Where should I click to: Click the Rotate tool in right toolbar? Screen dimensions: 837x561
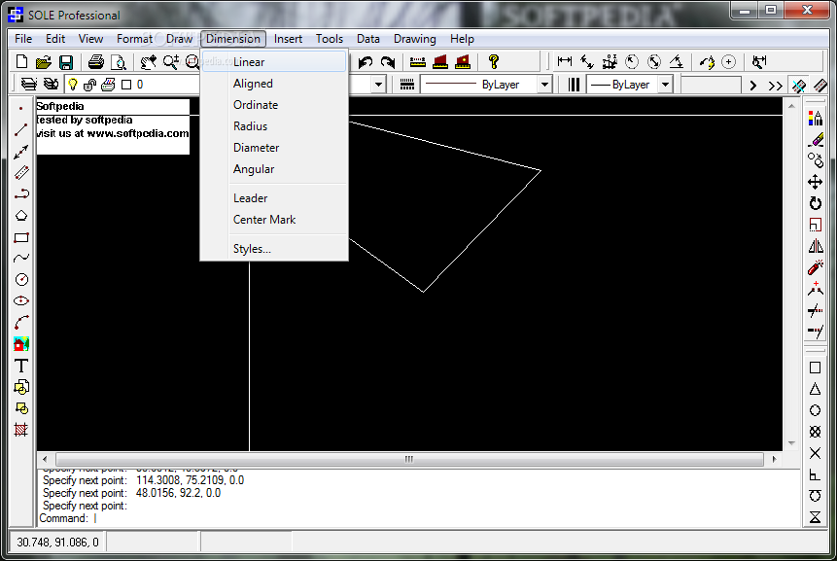815,203
